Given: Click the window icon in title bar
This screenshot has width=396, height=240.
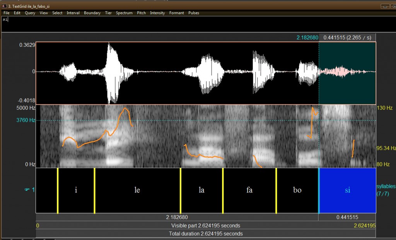Looking at the screenshot, I should 4,6.
